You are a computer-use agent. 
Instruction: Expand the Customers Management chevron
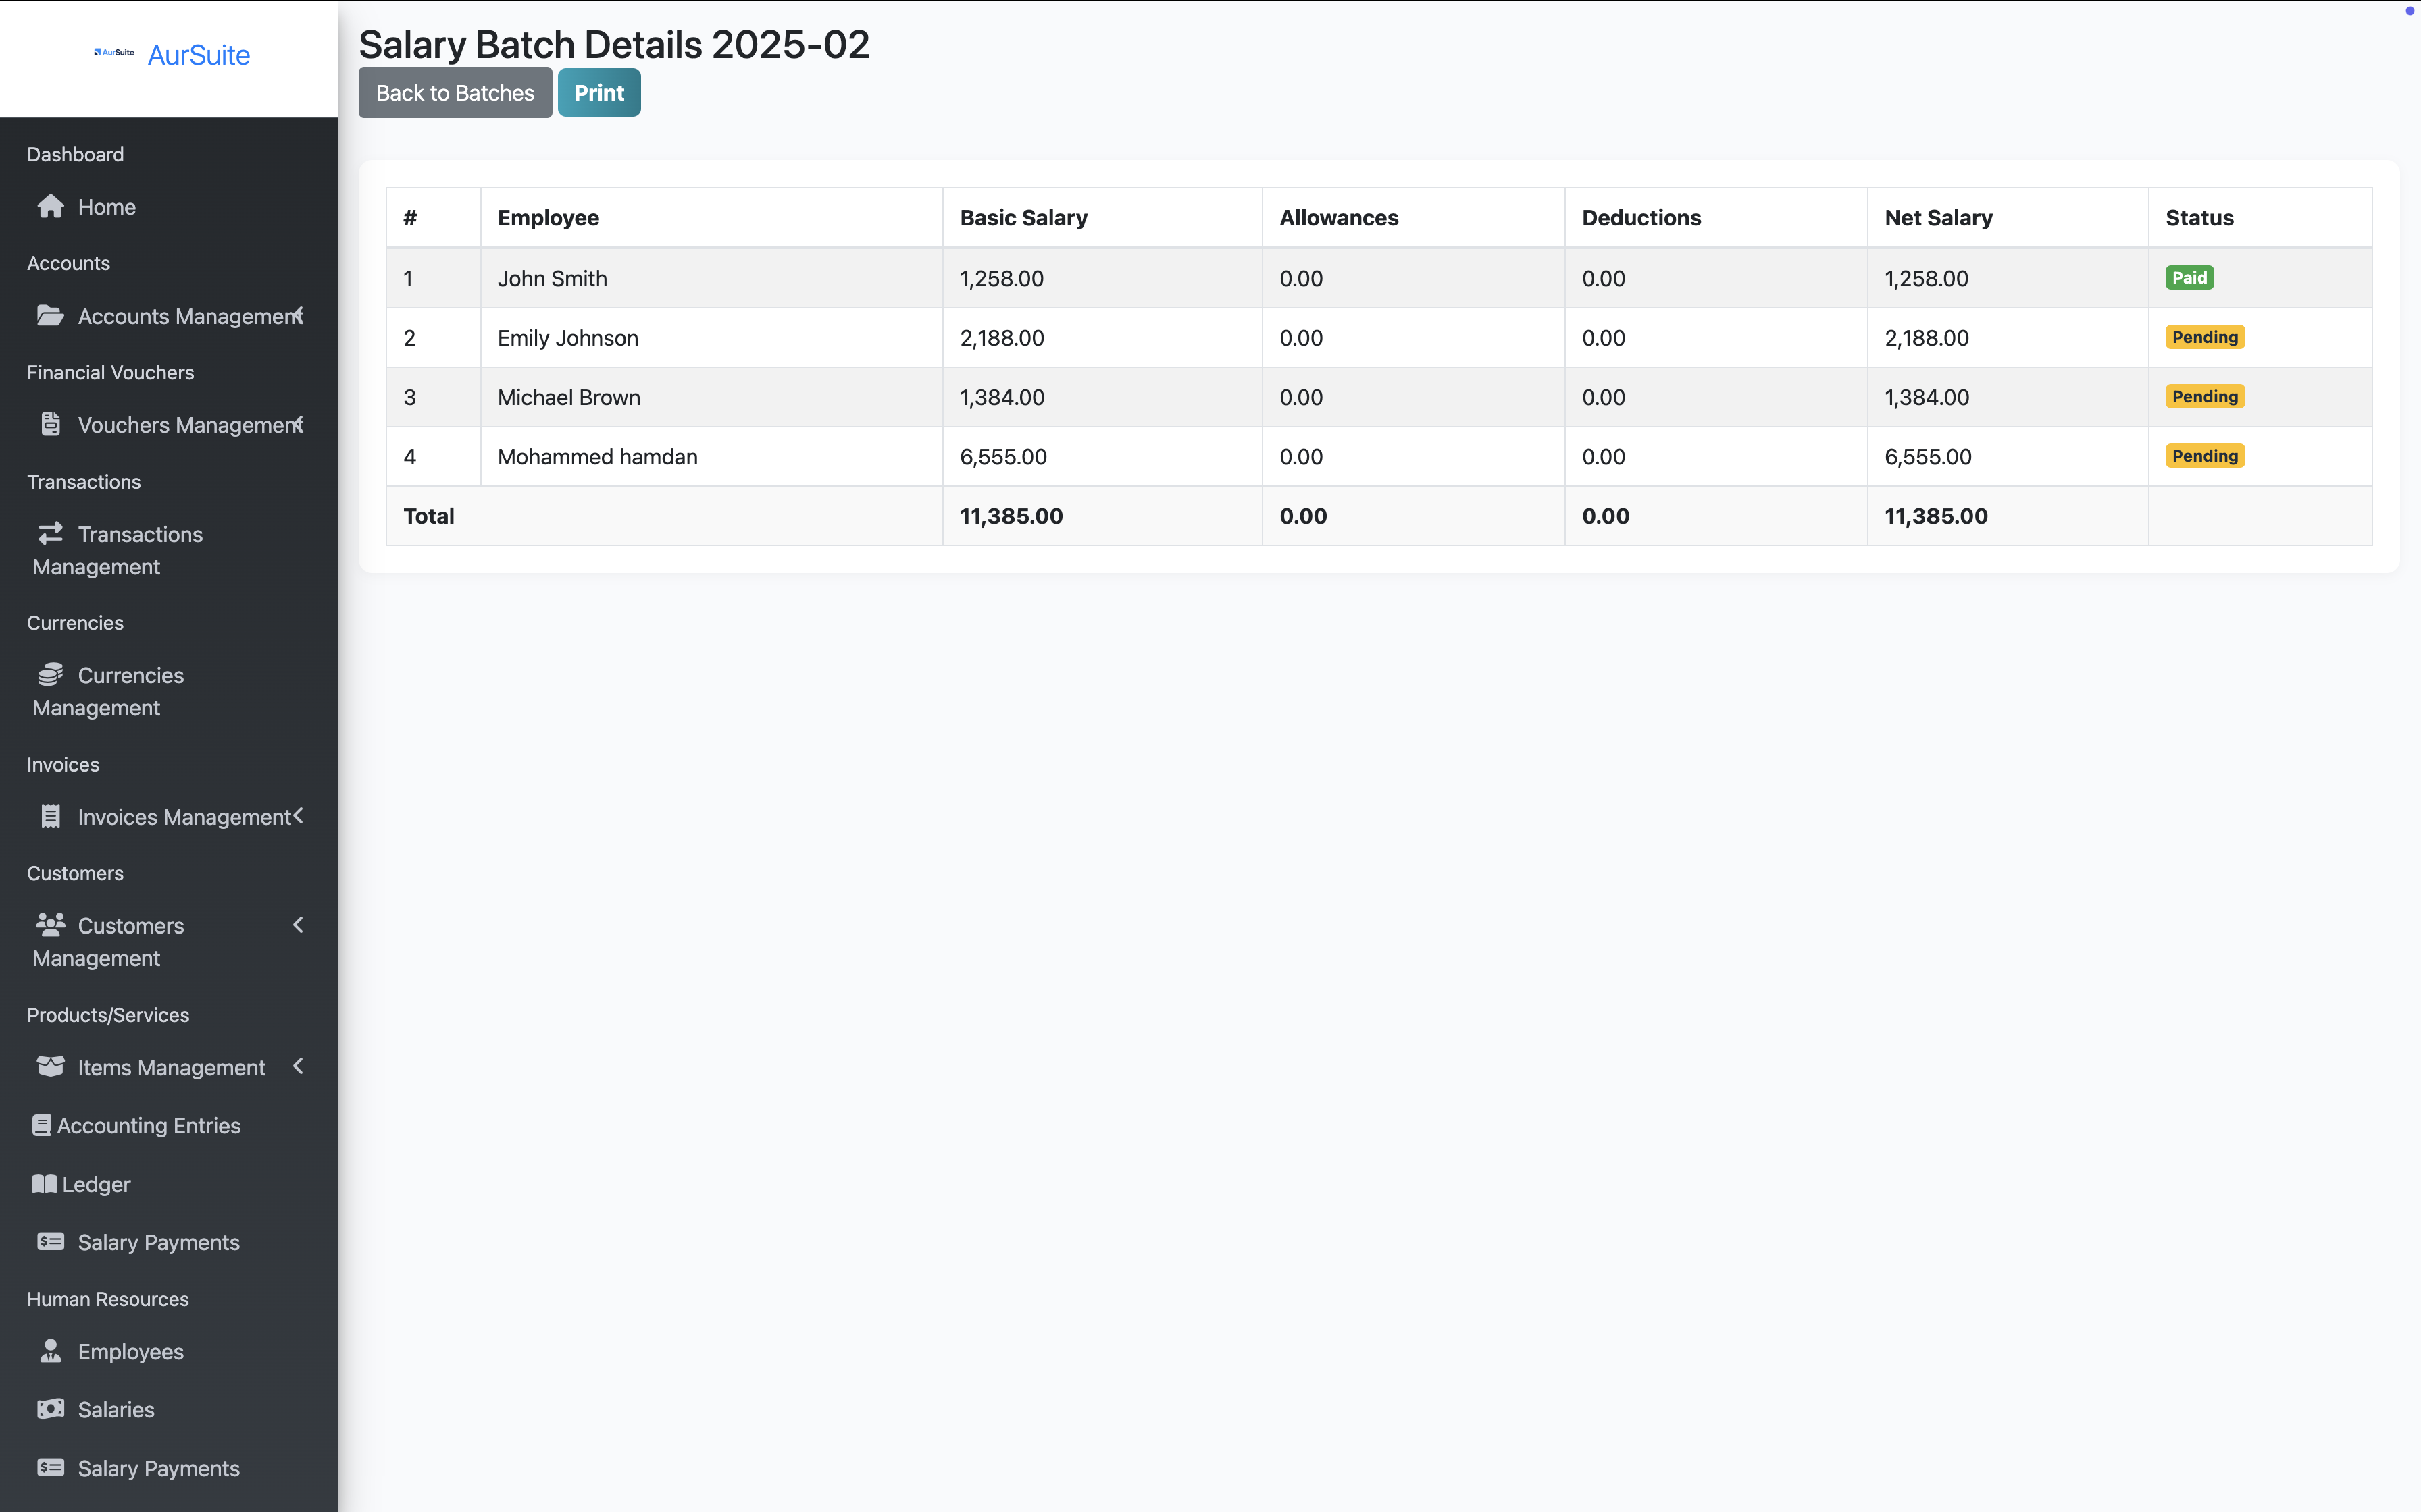(298, 925)
